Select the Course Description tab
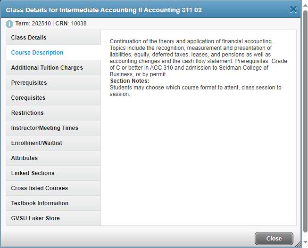The height and width of the screenshot is (248, 308). (x=37, y=53)
